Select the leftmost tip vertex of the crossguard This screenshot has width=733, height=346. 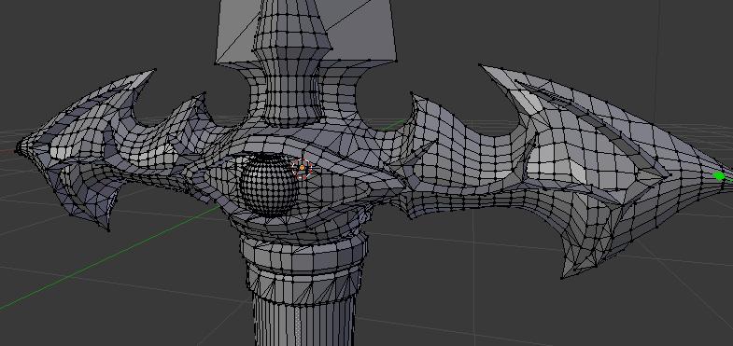tap(17, 150)
